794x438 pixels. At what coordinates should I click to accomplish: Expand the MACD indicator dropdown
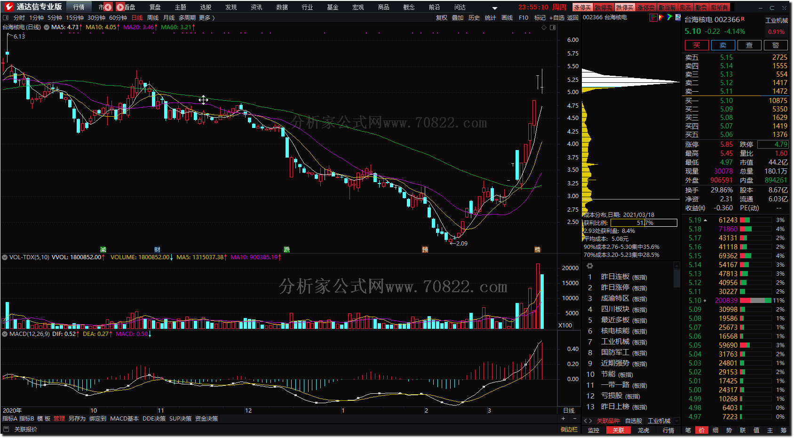(5, 334)
